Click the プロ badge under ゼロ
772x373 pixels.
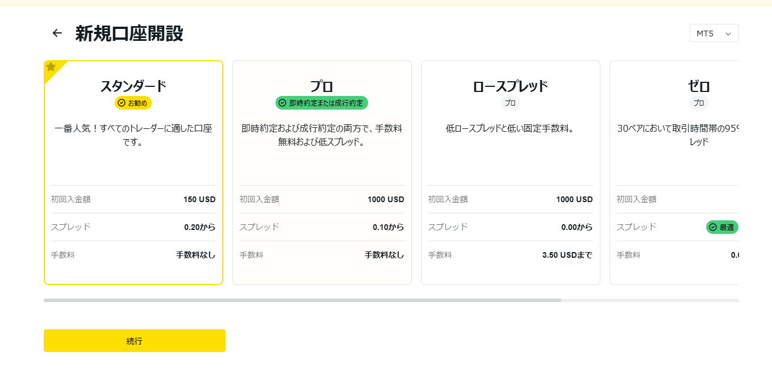pyautogui.click(x=699, y=103)
